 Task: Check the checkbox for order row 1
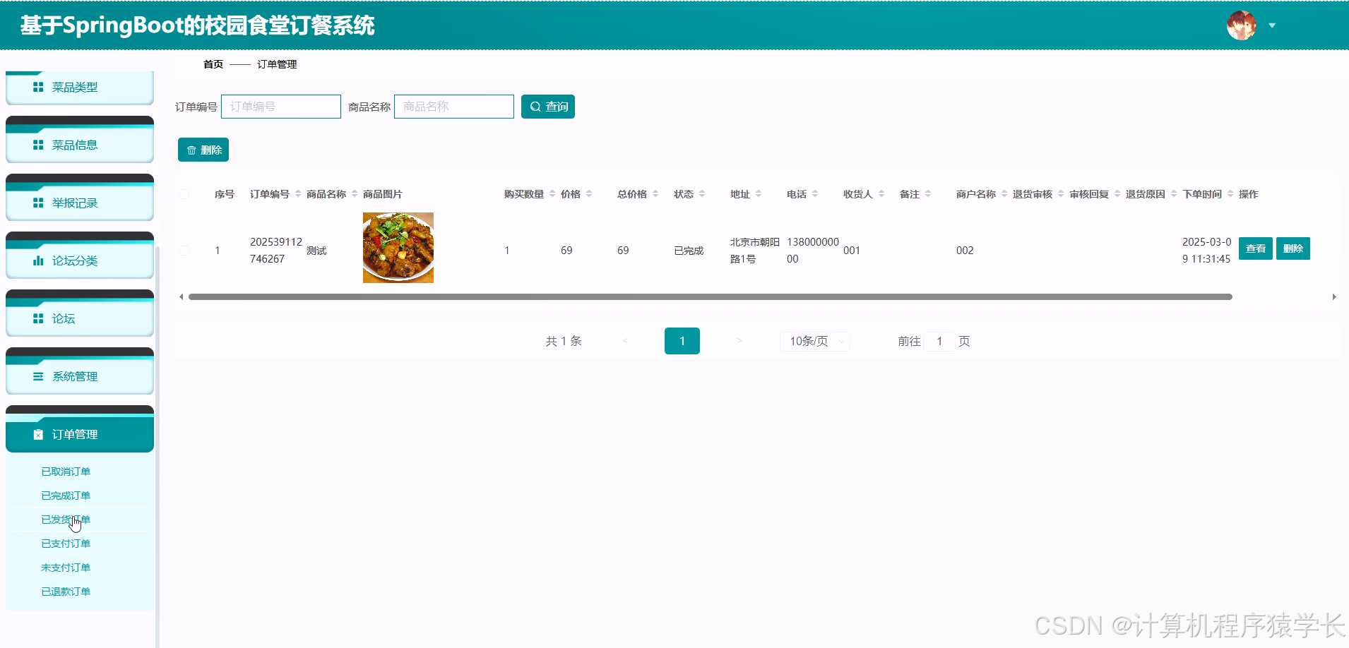pyautogui.click(x=185, y=250)
